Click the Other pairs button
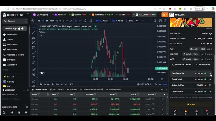The height and width of the screenshot is (121, 216). tap(203, 65)
